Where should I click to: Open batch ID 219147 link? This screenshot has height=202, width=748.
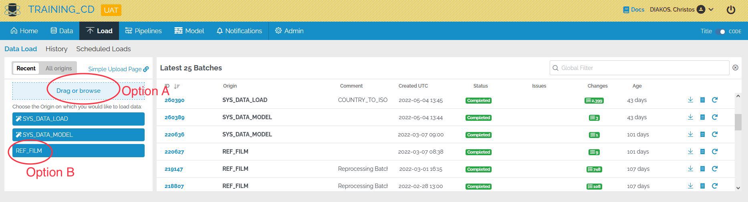click(x=174, y=169)
